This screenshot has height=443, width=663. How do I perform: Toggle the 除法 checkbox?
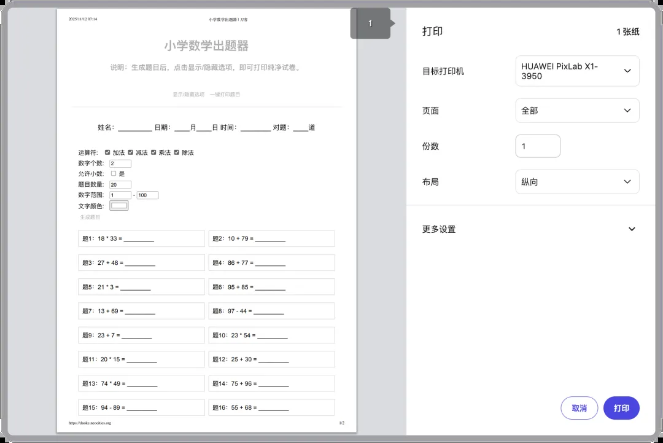tap(177, 152)
